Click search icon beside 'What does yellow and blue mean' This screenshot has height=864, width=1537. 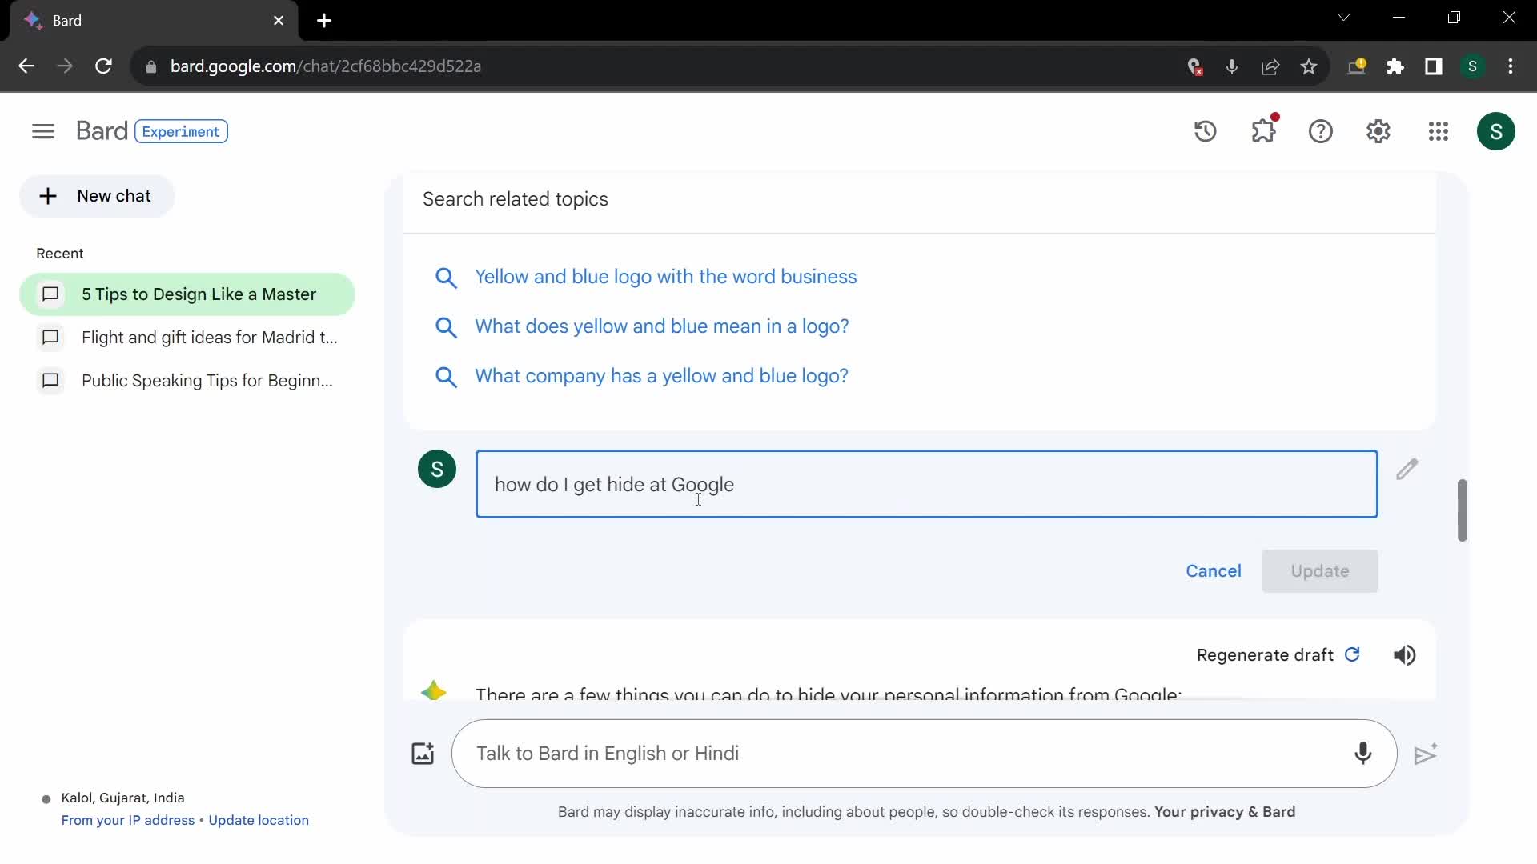pyautogui.click(x=446, y=327)
